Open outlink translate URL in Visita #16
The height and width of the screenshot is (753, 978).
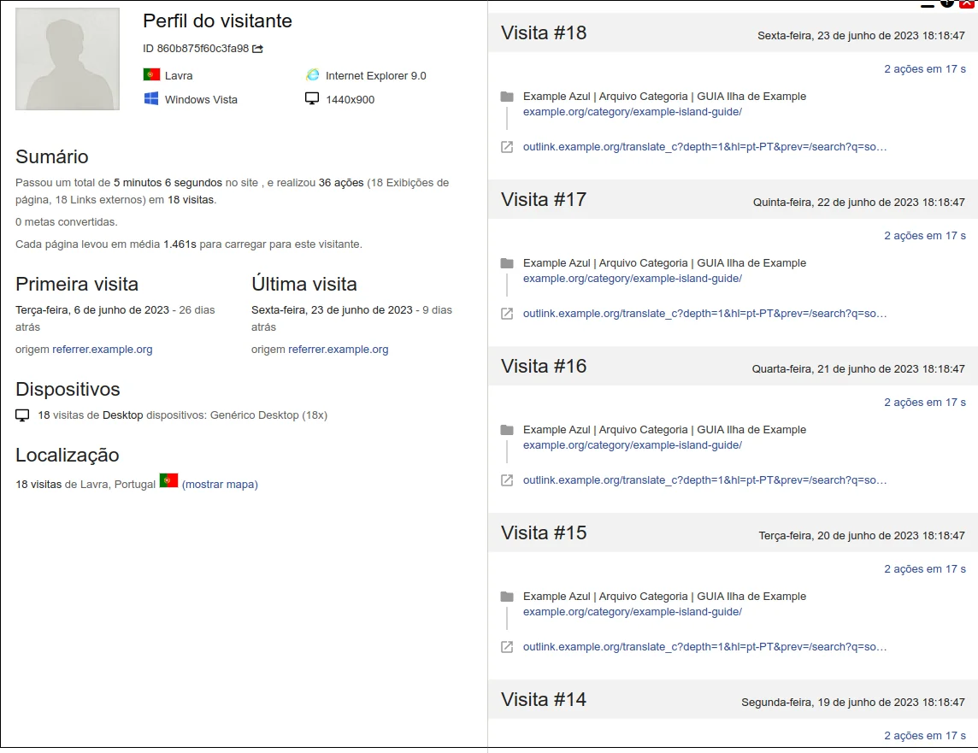click(704, 480)
